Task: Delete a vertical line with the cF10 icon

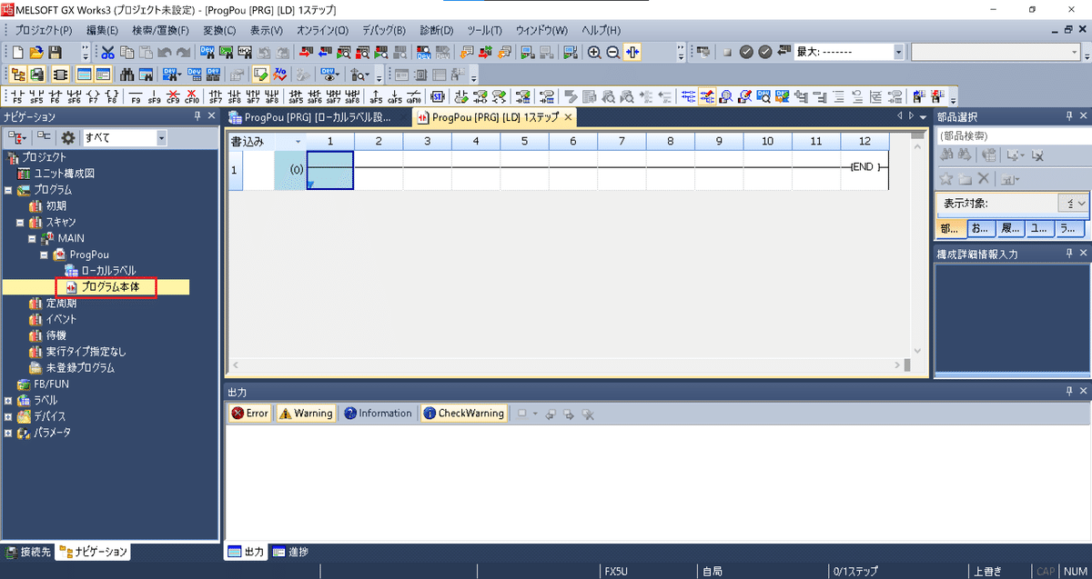Action: 191,95
